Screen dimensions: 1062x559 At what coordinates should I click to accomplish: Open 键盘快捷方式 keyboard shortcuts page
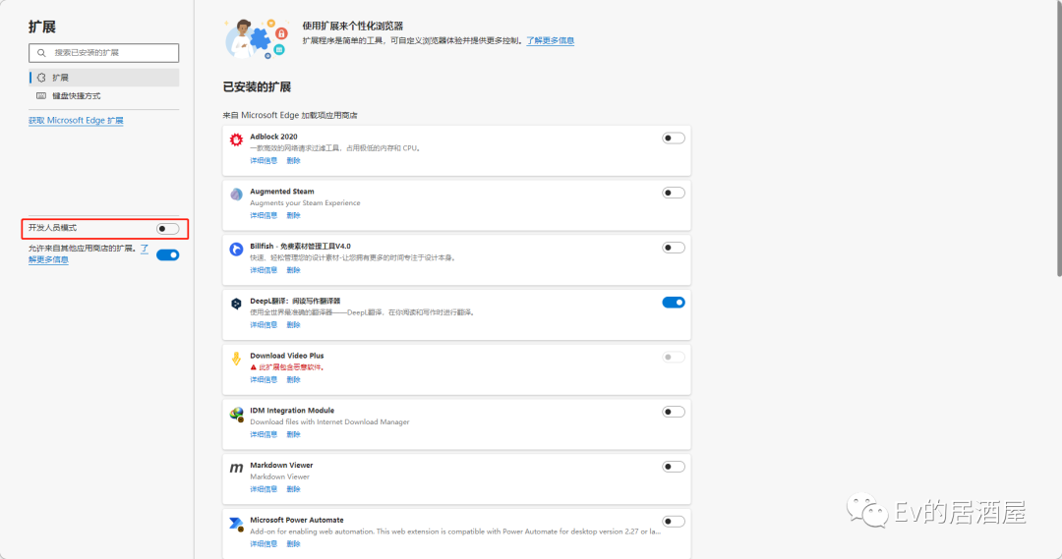tap(76, 96)
